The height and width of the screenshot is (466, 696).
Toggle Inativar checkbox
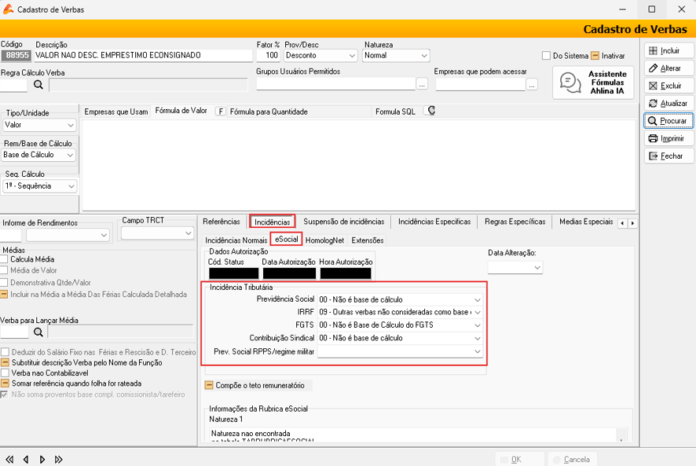tap(595, 56)
